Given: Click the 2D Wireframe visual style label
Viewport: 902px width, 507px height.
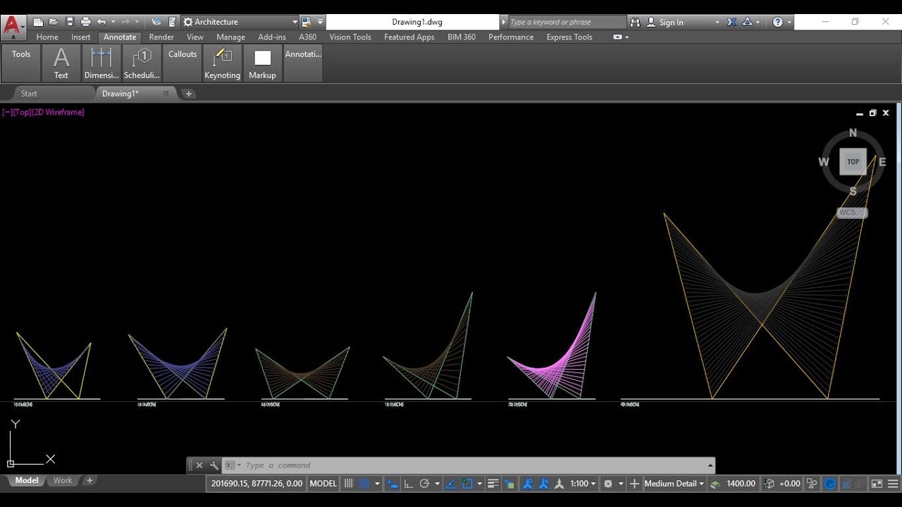Looking at the screenshot, I should pos(59,112).
